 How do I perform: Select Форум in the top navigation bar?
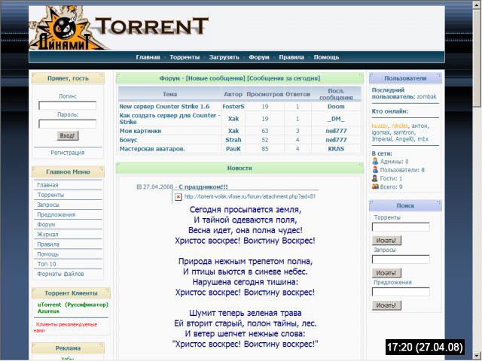(x=259, y=57)
